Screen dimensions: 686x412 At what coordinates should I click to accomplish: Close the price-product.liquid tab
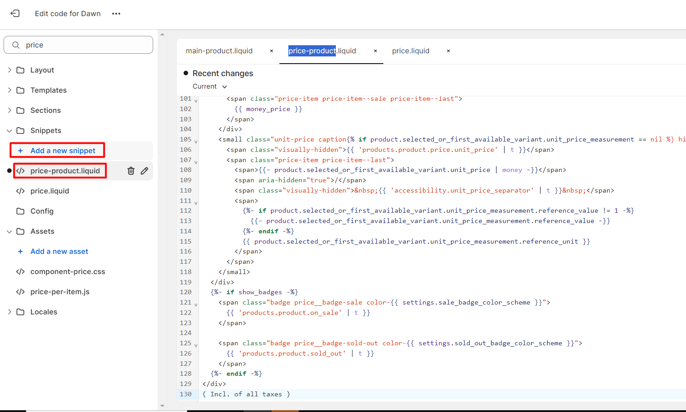pos(375,51)
